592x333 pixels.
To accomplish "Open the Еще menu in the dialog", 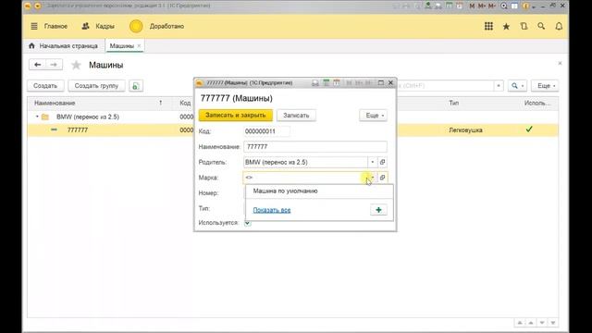I will (x=374, y=115).
